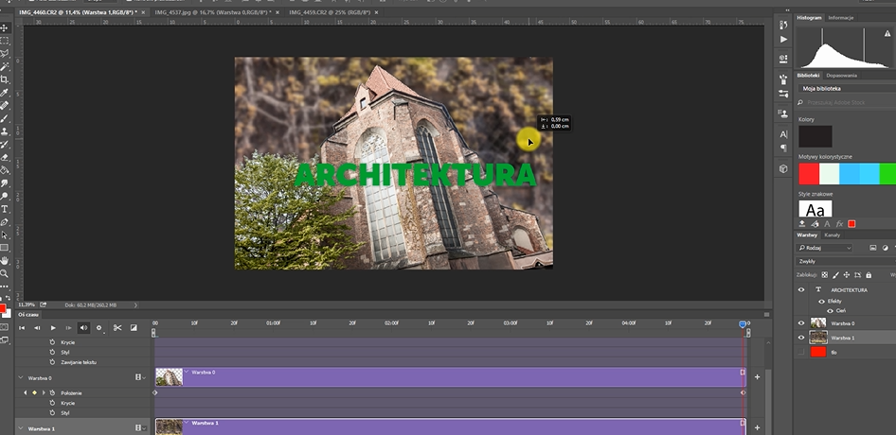The width and height of the screenshot is (896, 435).
Task: Go to first frame in timeline
Action: click(22, 328)
